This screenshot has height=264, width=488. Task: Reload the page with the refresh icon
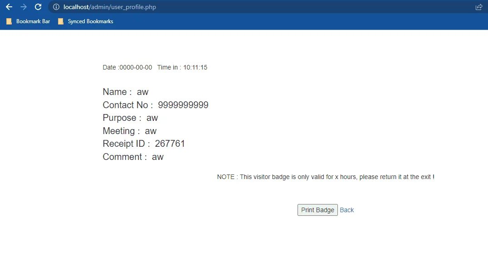click(x=38, y=7)
